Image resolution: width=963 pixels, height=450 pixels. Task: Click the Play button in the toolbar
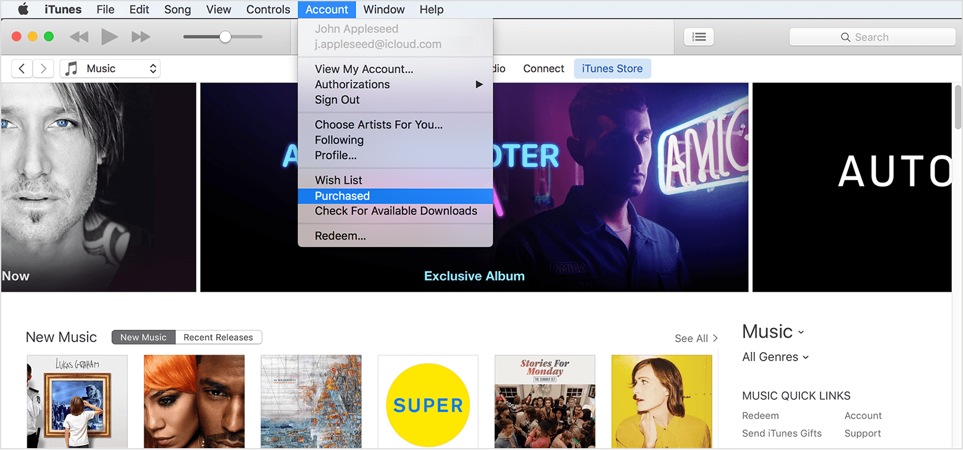click(x=110, y=37)
